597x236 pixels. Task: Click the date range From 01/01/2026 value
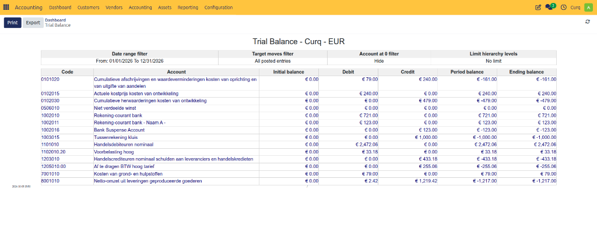pyautogui.click(x=129, y=61)
